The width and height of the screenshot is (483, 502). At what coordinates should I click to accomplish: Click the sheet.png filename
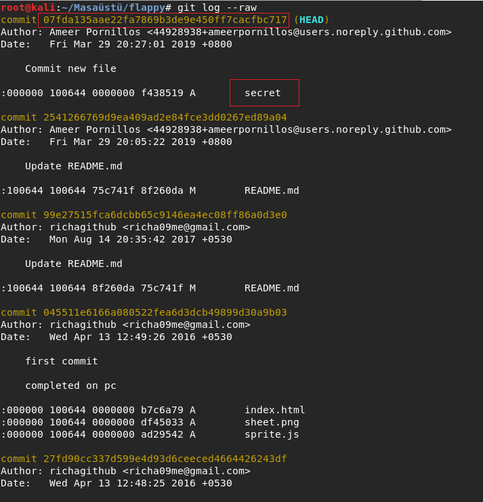(272, 422)
